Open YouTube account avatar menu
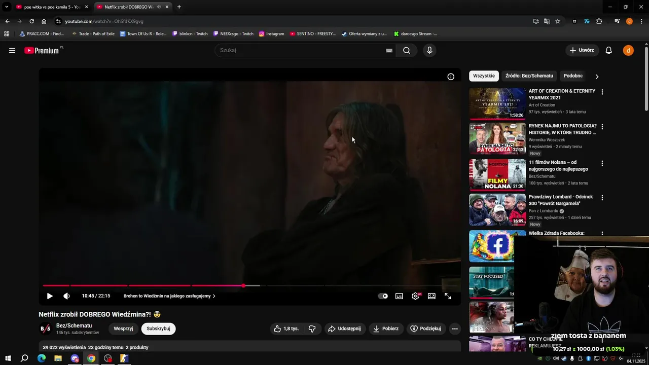The height and width of the screenshot is (365, 649). [x=628, y=50]
